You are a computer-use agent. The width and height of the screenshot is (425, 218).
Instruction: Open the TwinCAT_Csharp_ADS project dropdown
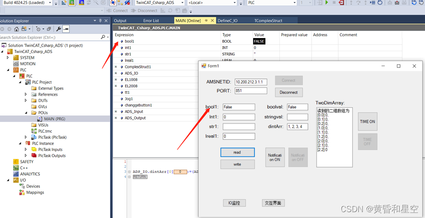(181, 3)
